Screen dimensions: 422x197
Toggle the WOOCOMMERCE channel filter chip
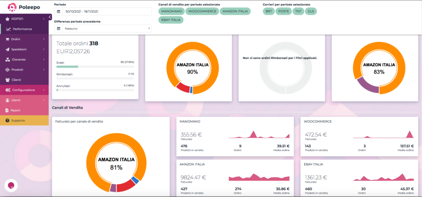point(202,11)
